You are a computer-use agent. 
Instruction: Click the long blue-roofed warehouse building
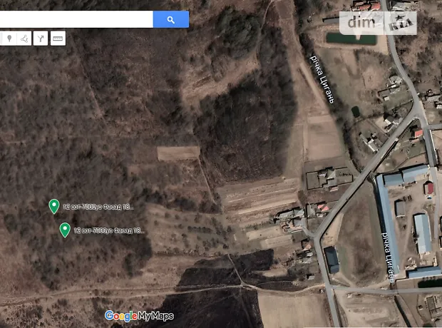tap(387, 222)
